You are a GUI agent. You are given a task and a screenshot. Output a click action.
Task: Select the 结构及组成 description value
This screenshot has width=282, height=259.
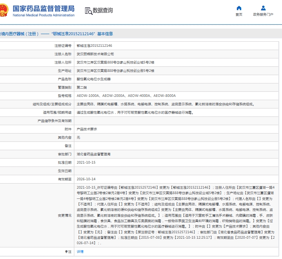pyautogui.click(x=166, y=104)
